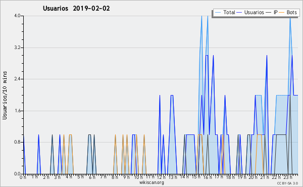Screen dimensions: 303x187
Task: Click the wikiscan.org label
Action: click(151, 182)
